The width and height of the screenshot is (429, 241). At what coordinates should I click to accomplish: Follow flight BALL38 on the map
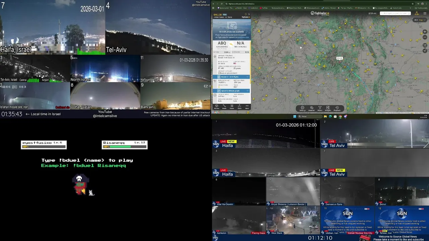click(232, 107)
